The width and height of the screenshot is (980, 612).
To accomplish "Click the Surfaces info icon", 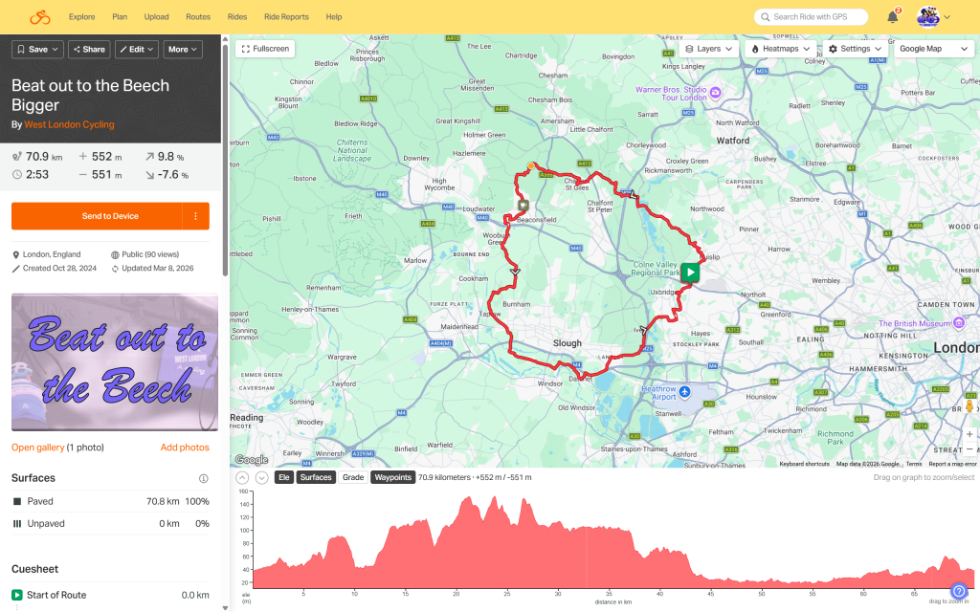I will pos(203,478).
